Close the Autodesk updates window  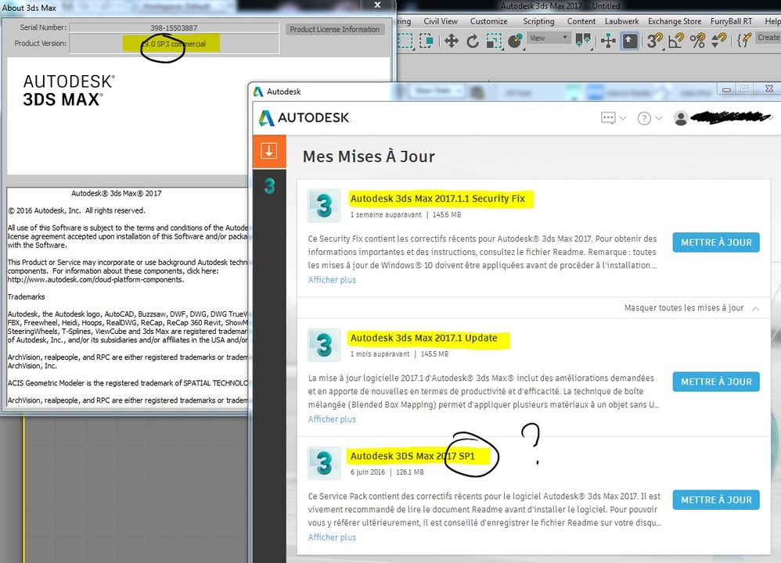click(x=768, y=88)
